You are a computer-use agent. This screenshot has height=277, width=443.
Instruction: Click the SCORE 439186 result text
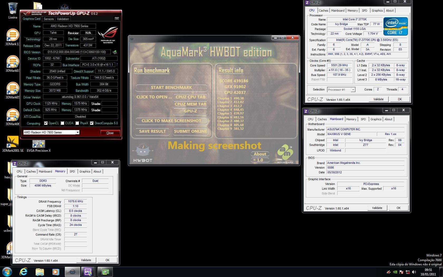tap(234, 81)
